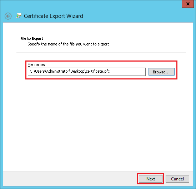The height and width of the screenshot is (189, 196).
Task: Click empty space right of the path text
Action: (x=127, y=72)
